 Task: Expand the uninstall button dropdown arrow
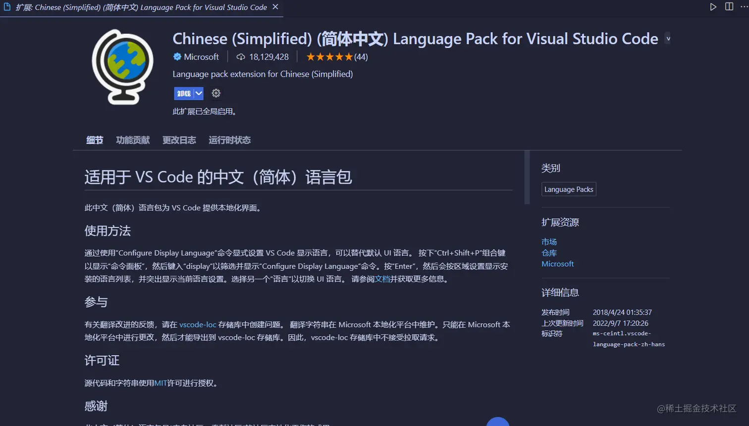199,93
